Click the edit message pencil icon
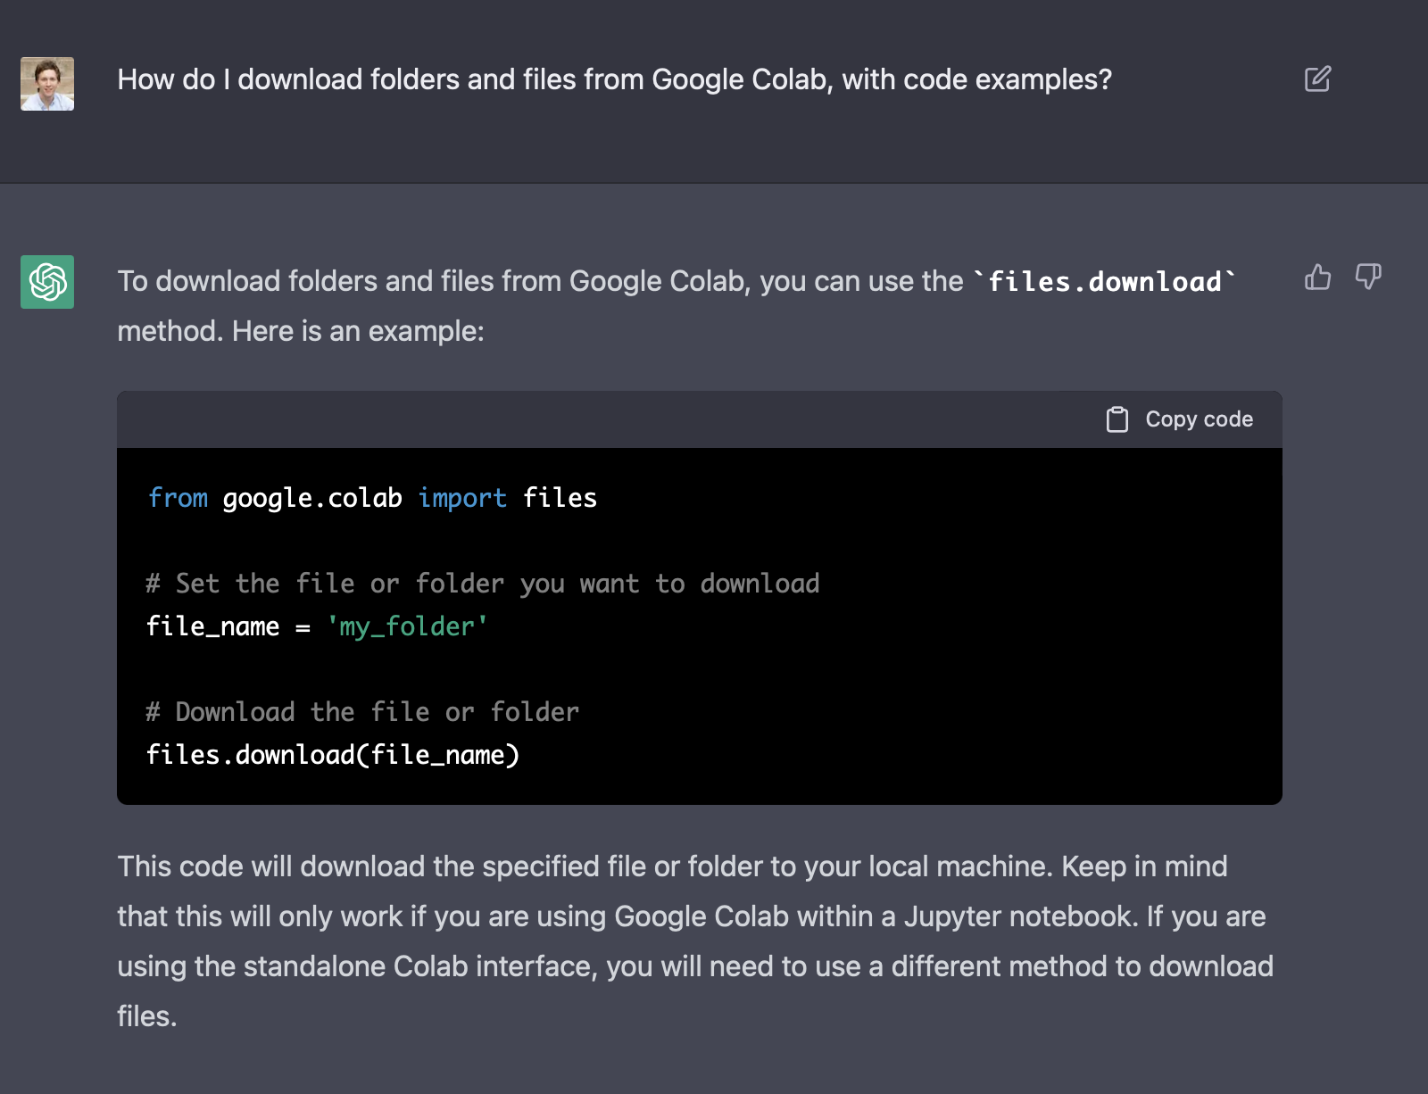The image size is (1428, 1094). 1317,79
